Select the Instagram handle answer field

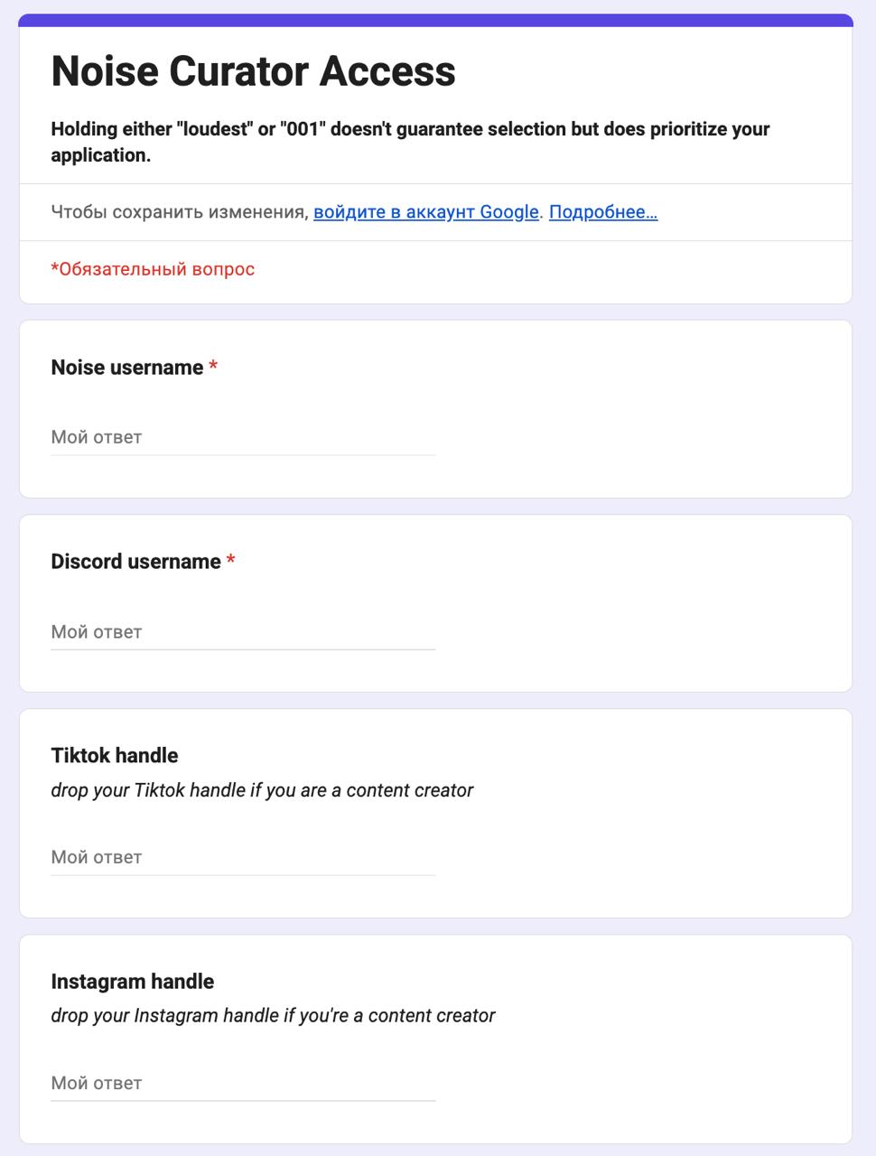(x=243, y=1084)
